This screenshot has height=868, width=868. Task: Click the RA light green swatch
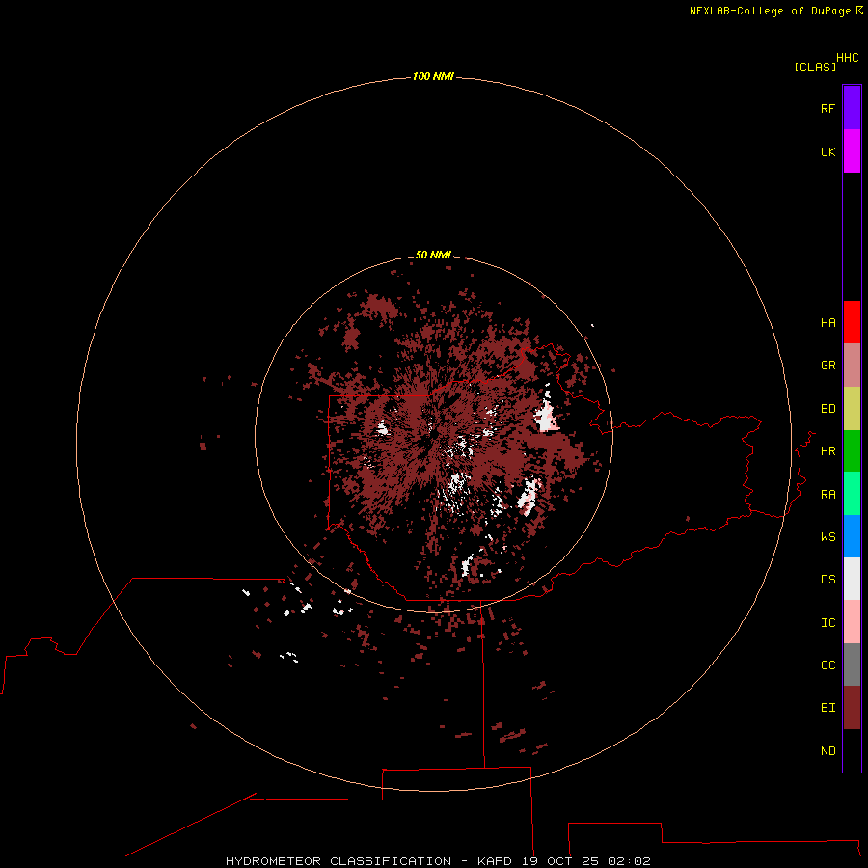[852, 494]
